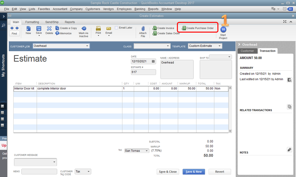Open the Customer:Job dropdown
The height and width of the screenshot is (177, 296).
(x=87, y=46)
